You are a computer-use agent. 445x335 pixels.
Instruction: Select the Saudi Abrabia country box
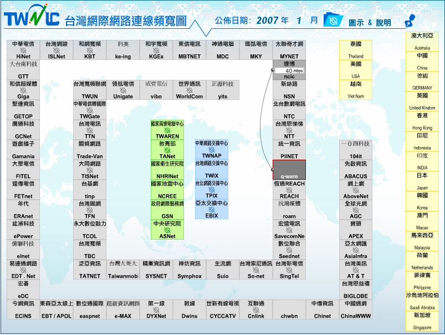422,301
